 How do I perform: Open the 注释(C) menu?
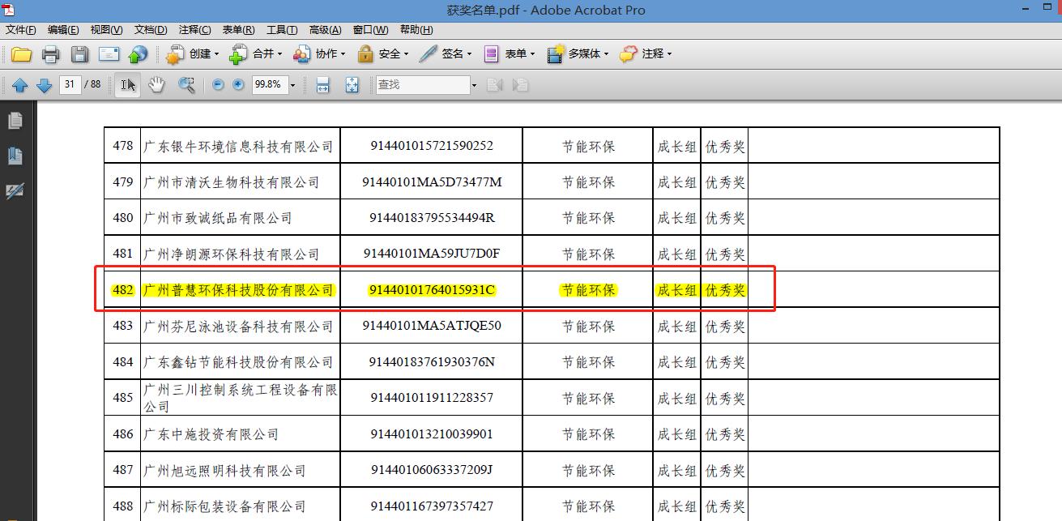point(194,30)
